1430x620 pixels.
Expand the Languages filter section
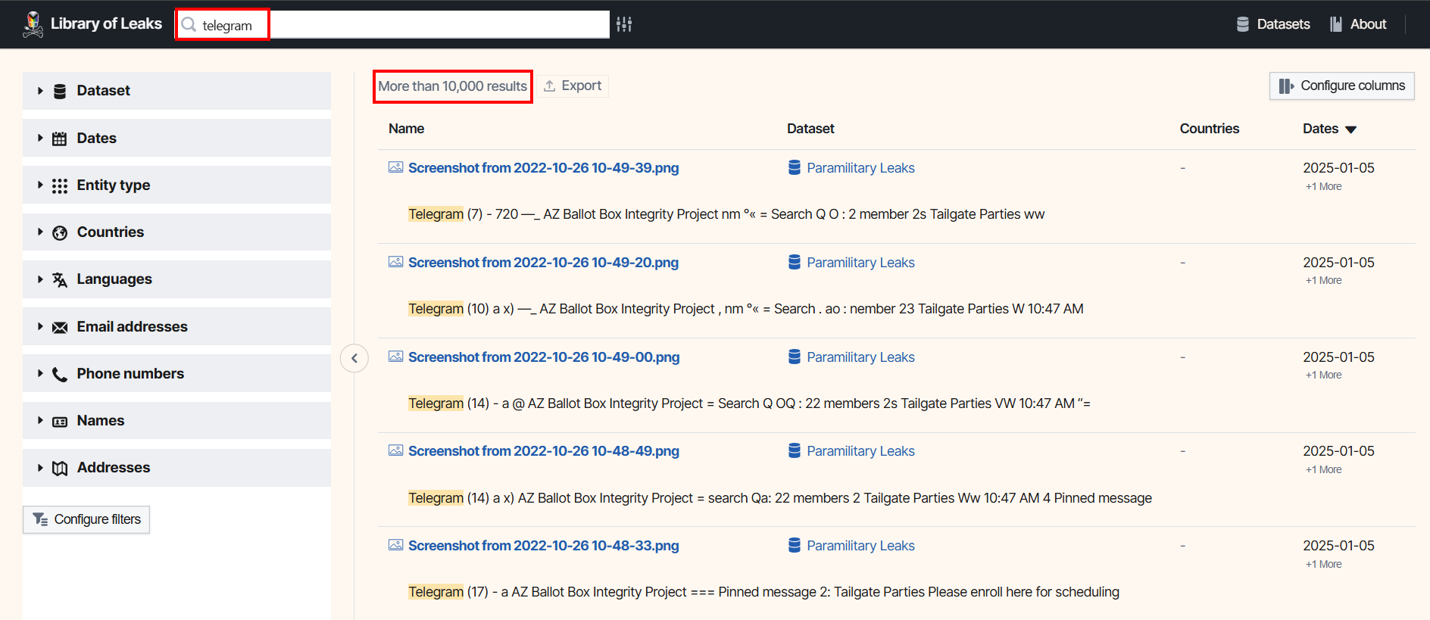click(176, 279)
